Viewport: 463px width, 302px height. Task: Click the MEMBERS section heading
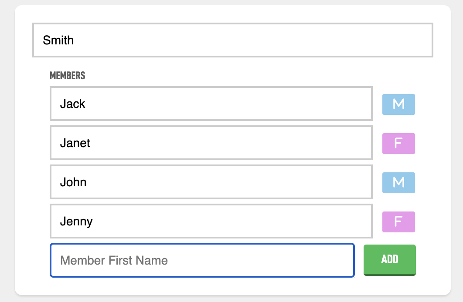click(67, 75)
